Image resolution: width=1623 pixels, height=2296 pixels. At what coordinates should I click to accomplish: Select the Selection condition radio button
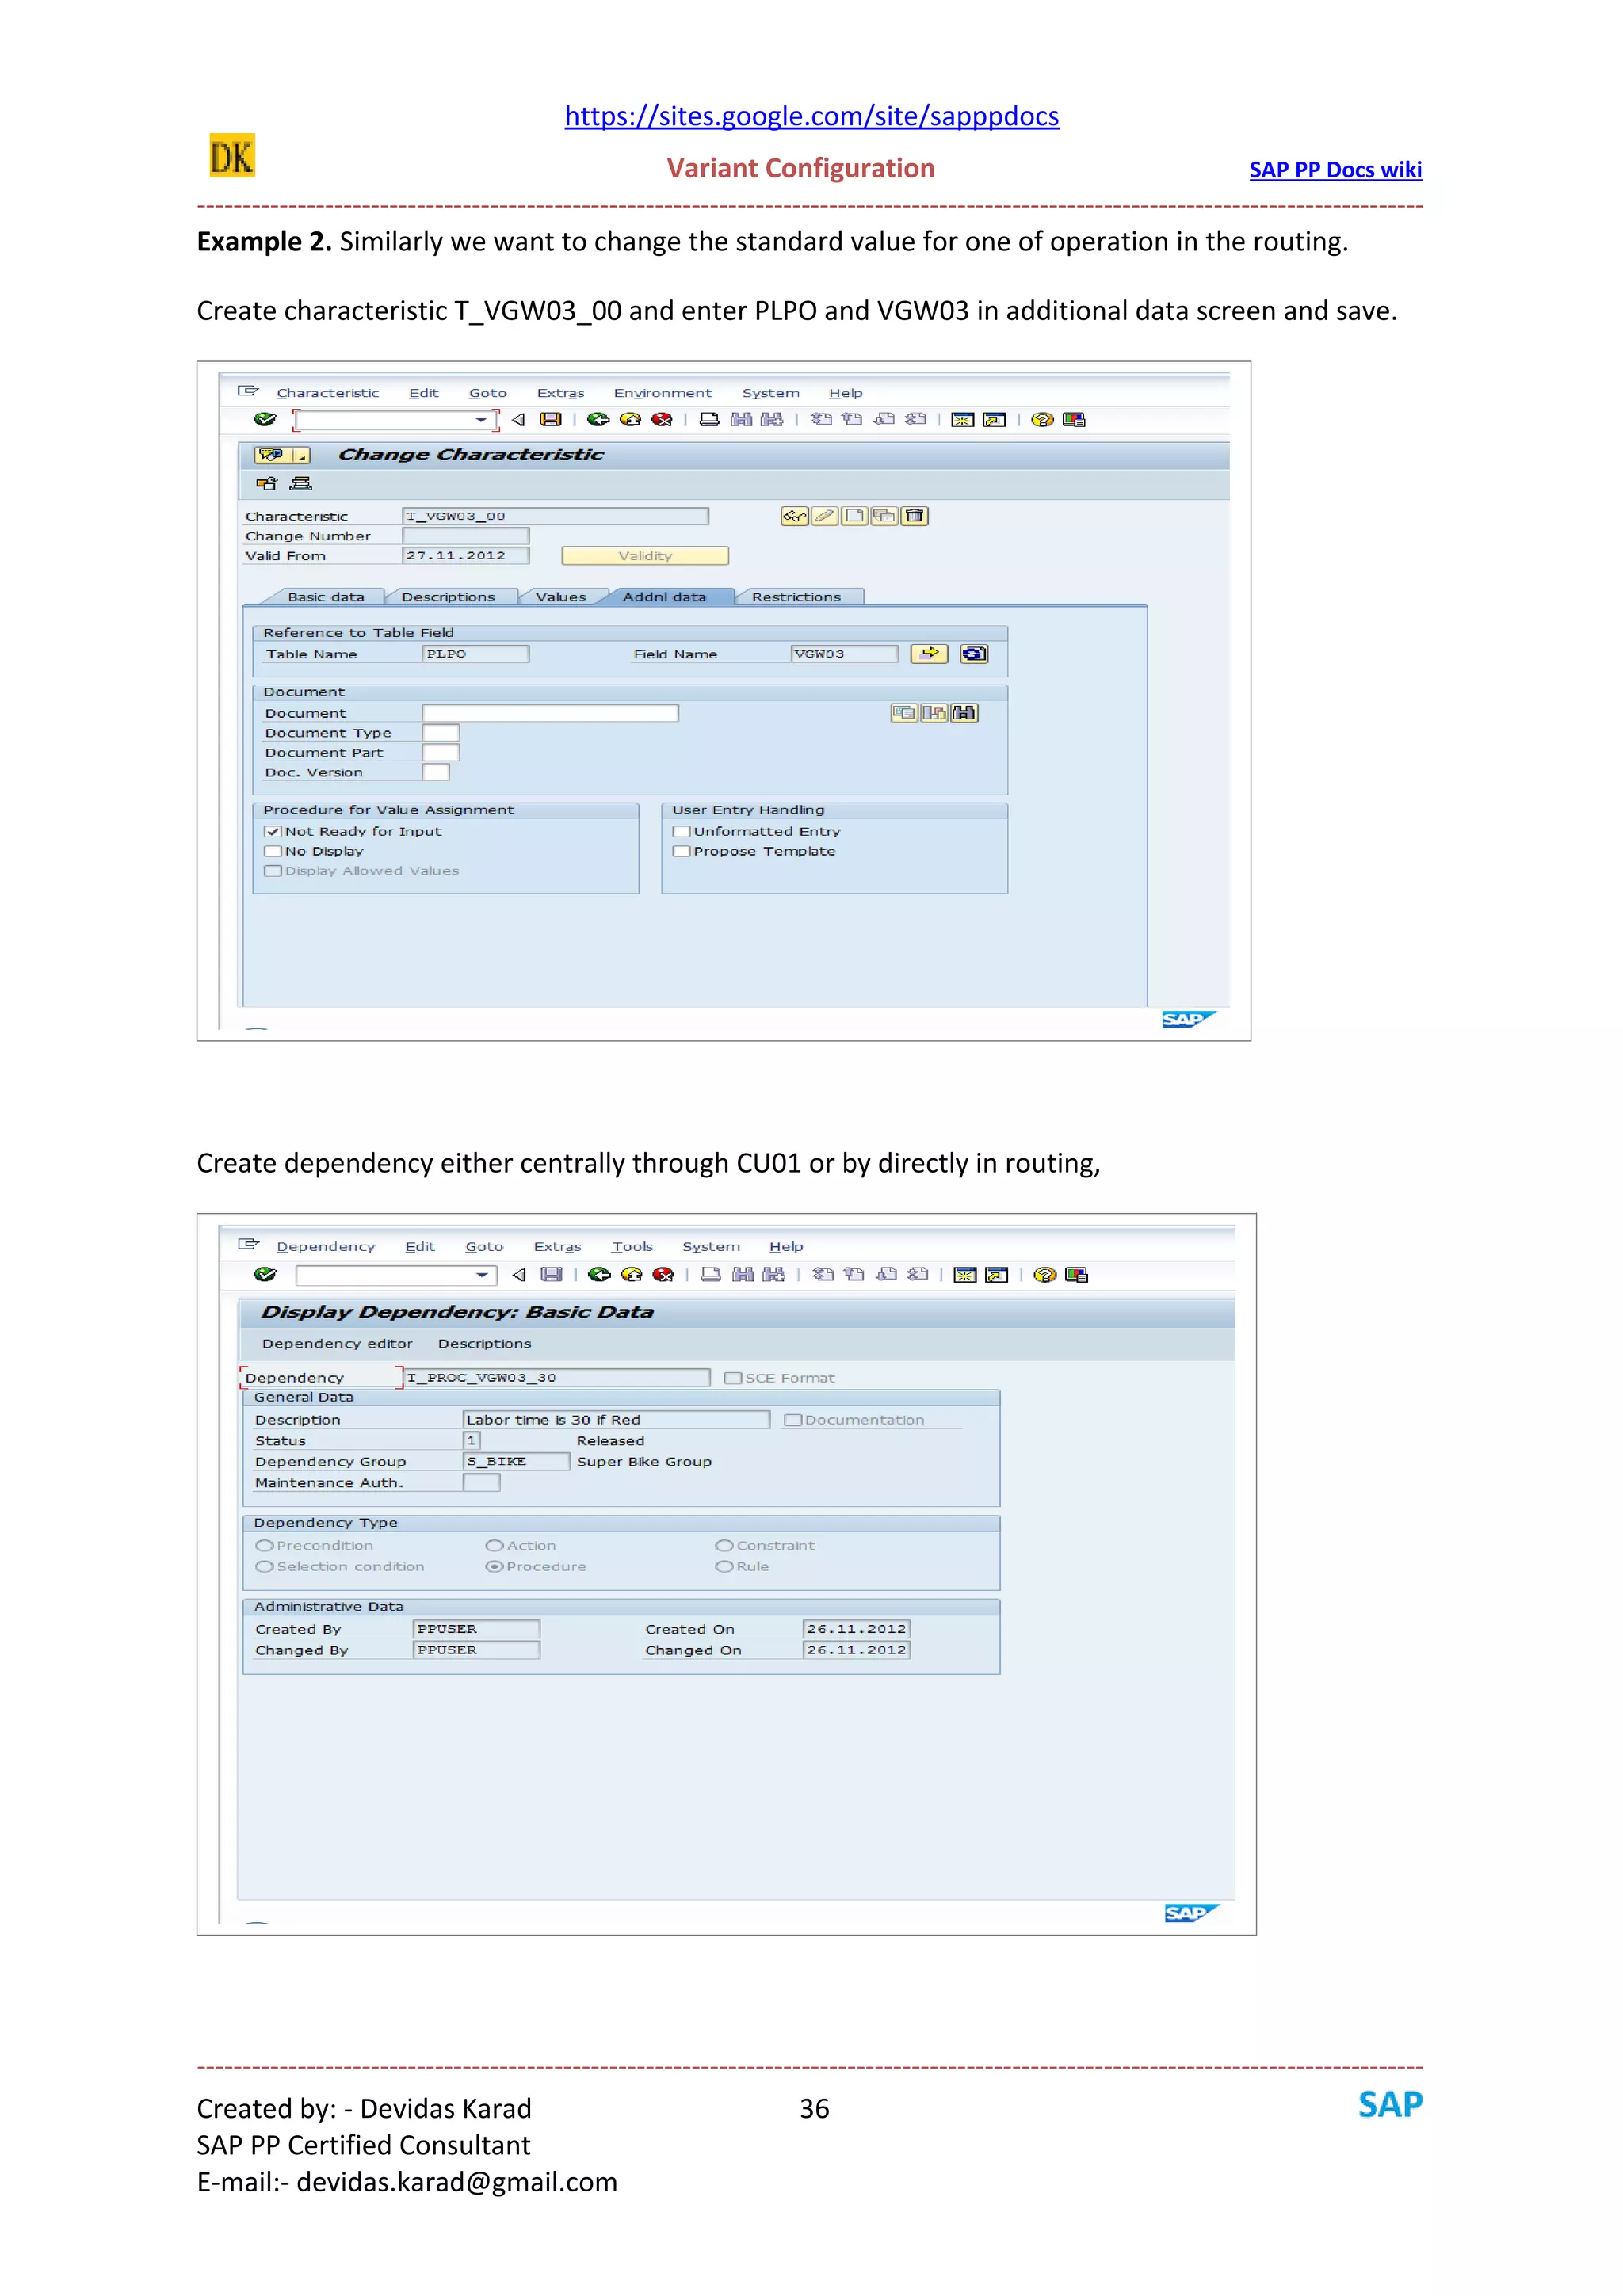pyautogui.click(x=265, y=1566)
